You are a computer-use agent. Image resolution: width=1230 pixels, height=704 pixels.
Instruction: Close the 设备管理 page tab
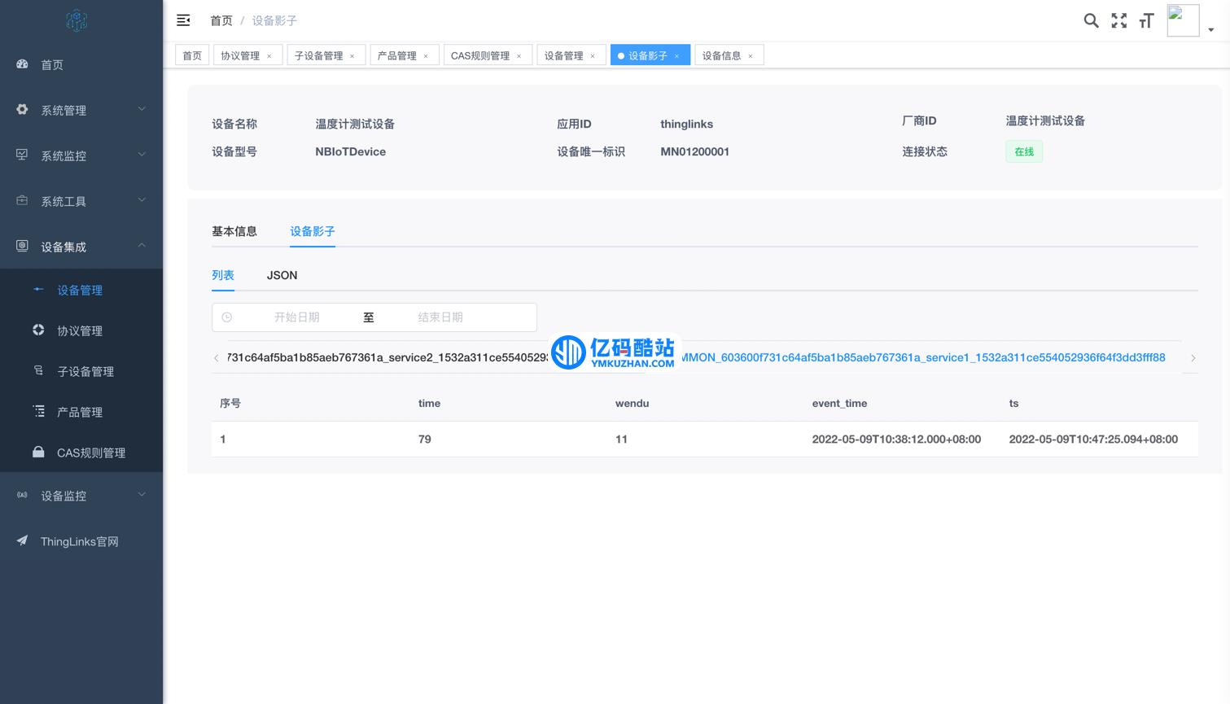pyautogui.click(x=593, y=56)
